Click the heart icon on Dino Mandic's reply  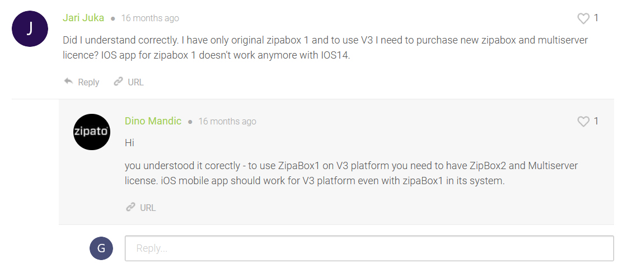(x=583, y=122)
